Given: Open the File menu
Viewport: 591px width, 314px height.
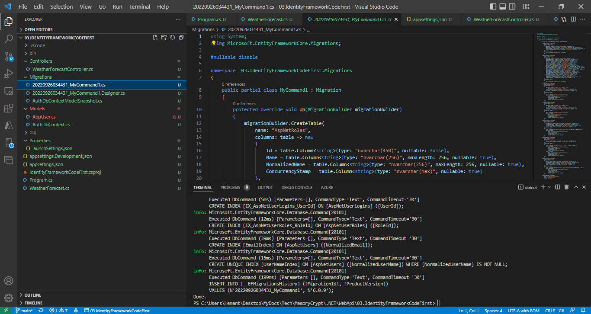Looking at the screenshot, I should click(23, 7).
